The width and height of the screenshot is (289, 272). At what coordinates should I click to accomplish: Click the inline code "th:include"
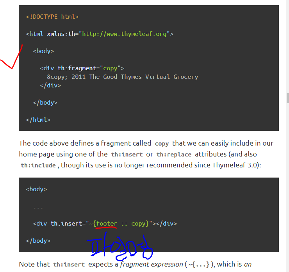[x=38, y=165]
